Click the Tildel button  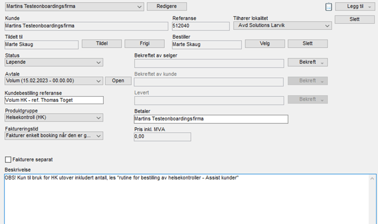pos(102,44)
